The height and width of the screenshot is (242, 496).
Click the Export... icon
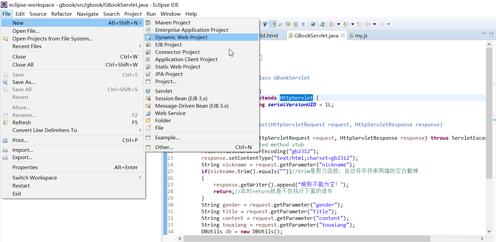(5, 157)
